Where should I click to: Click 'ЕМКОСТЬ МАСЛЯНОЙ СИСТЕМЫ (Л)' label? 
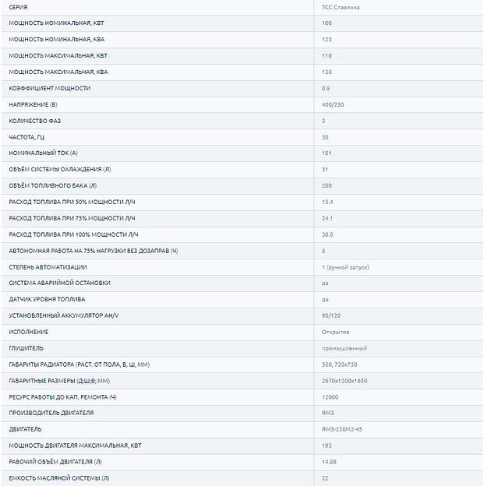coord(59,477)
